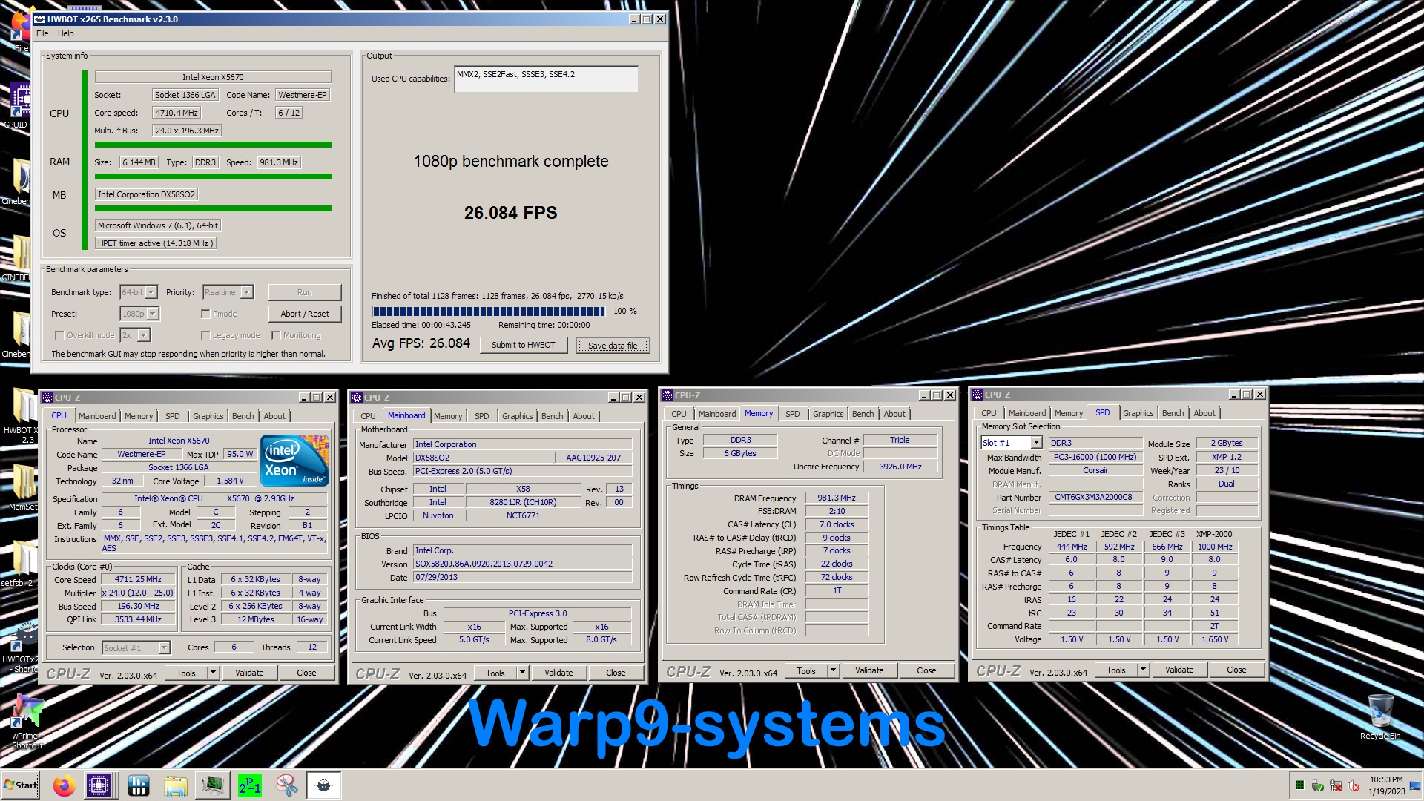Enable the Monitoring checkbox
1424x801 pixels.
[x=276, y=335]
